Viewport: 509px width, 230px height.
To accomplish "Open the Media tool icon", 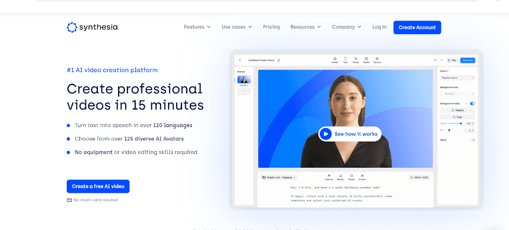I will click(x=366, y=59).
